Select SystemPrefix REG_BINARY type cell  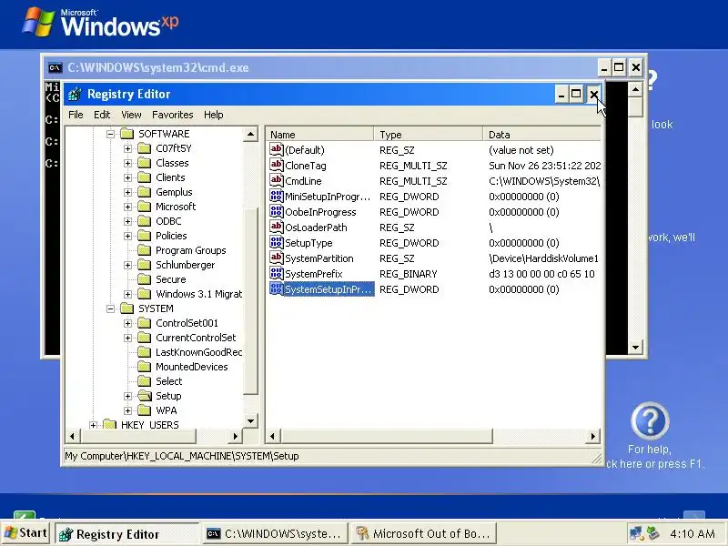pos(408,274)
